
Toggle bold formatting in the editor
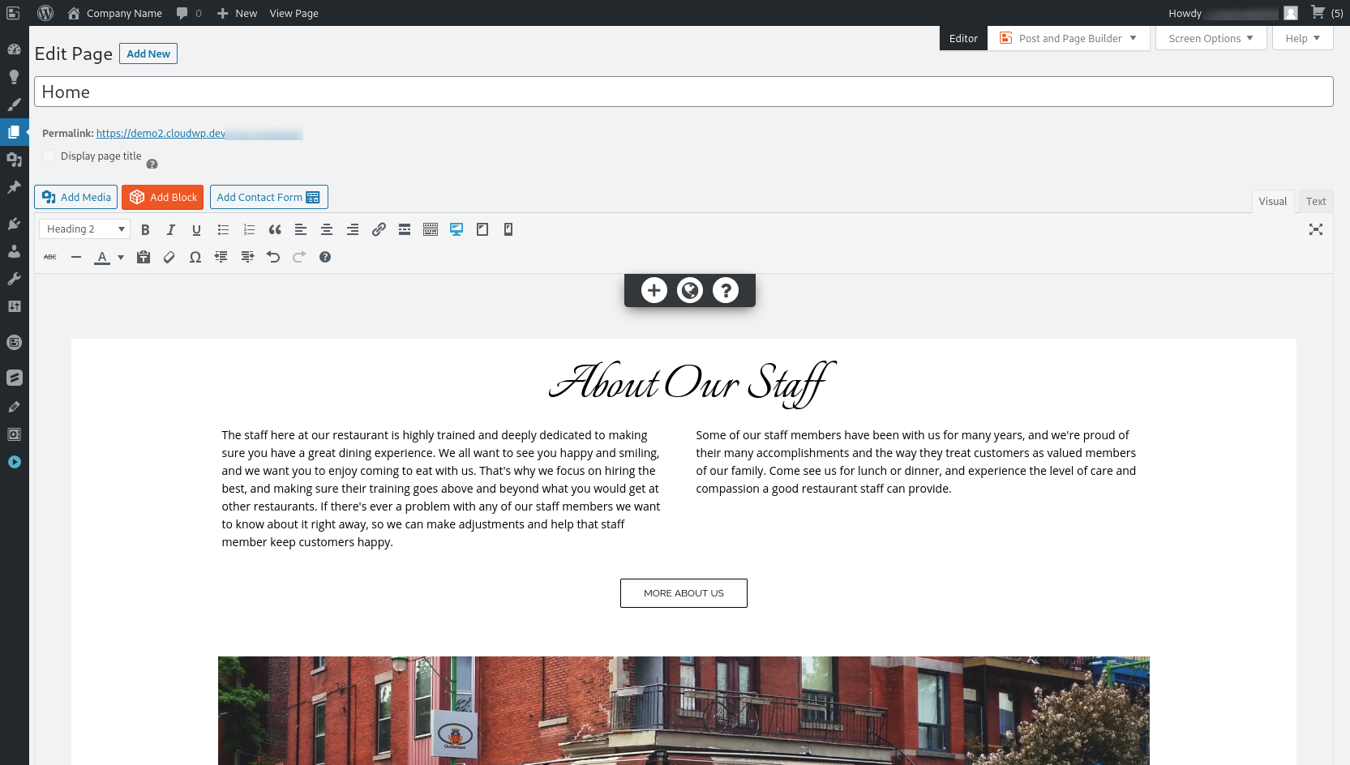[x=145, y=229]
